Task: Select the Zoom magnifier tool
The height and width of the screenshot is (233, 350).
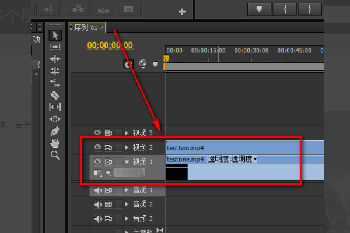Action: (55, 155)
